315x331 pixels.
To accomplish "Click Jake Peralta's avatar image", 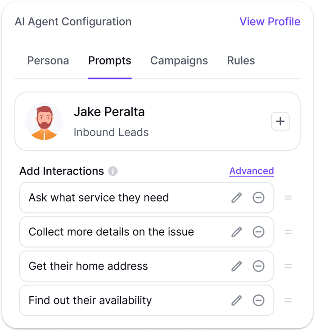I will point(44,121).
